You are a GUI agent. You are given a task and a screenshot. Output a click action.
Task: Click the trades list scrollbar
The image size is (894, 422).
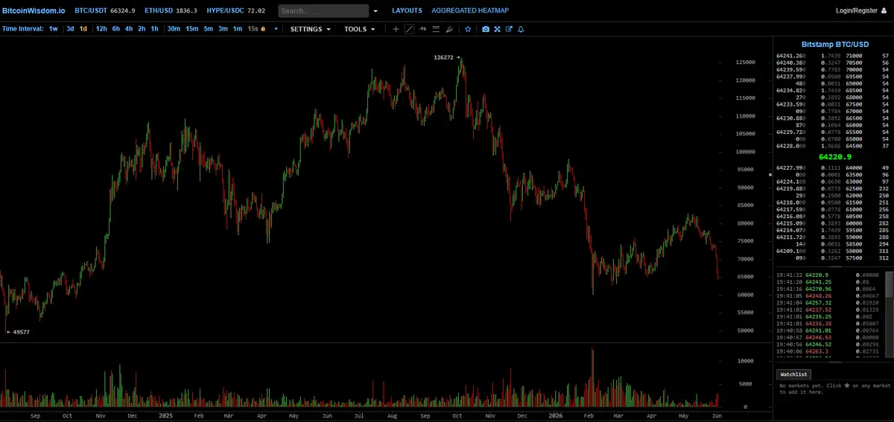(x=890, y=316)
